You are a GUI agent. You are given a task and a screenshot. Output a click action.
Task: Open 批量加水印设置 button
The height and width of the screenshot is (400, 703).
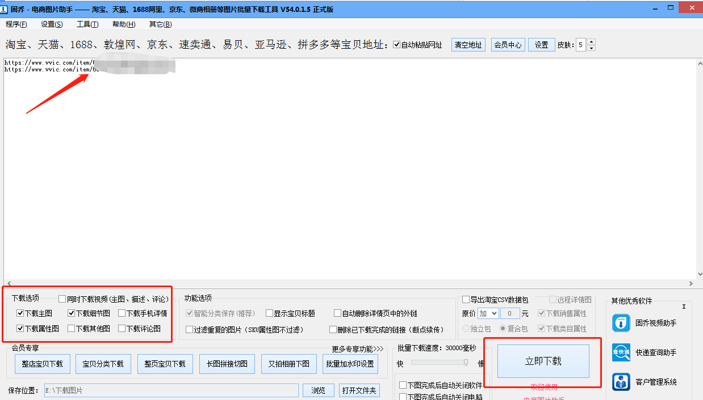(x=350, y=364)
